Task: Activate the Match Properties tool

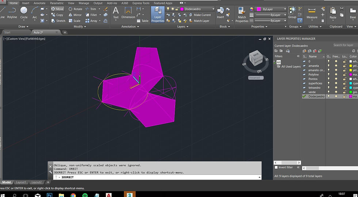Action: [x=242, y=15]
